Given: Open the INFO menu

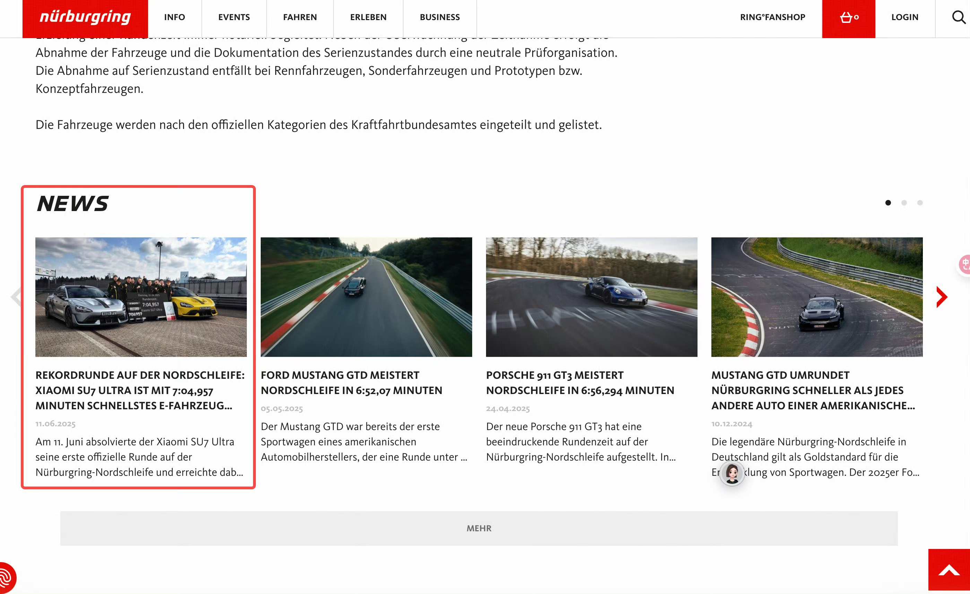Looking at the screenshot, I should click(x=174, y=17).
